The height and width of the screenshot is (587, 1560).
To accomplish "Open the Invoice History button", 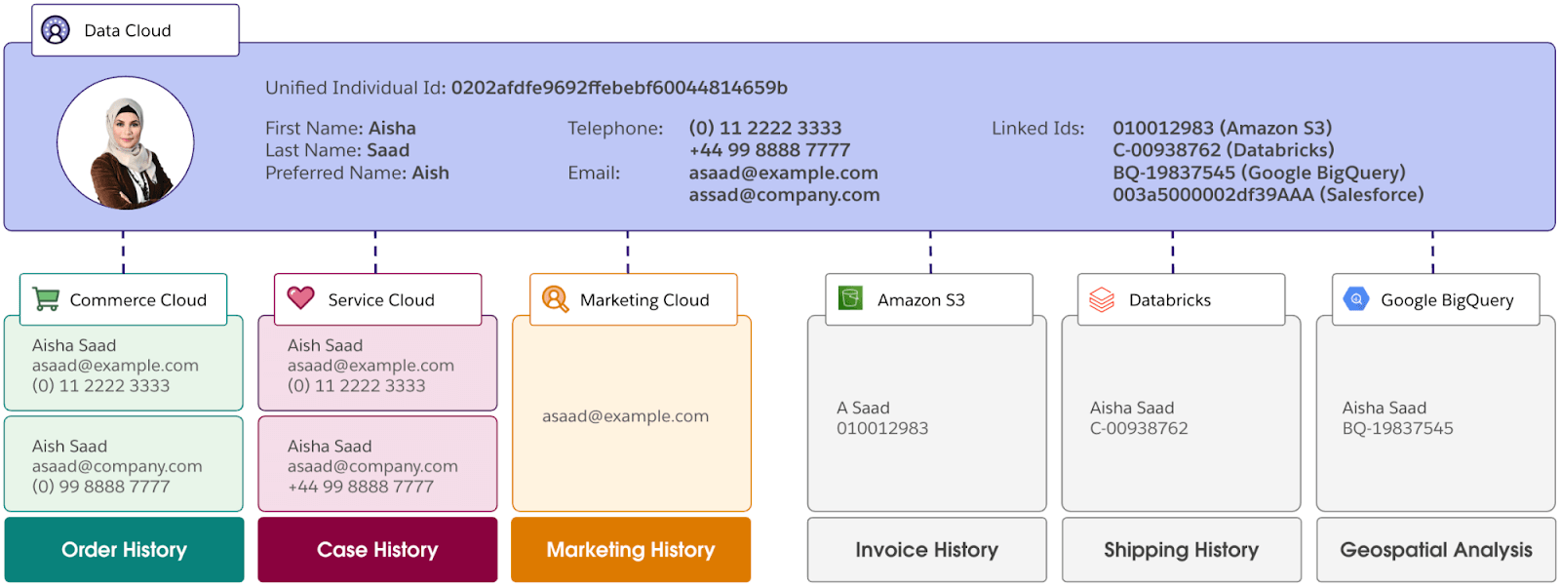I will [x=926, y=550].
